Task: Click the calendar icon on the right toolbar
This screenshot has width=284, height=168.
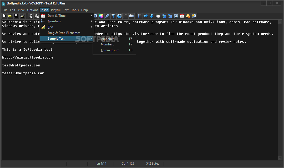Action: 182,16
